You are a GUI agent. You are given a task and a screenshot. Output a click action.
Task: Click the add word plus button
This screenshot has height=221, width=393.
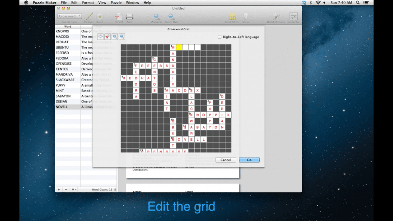59,189
